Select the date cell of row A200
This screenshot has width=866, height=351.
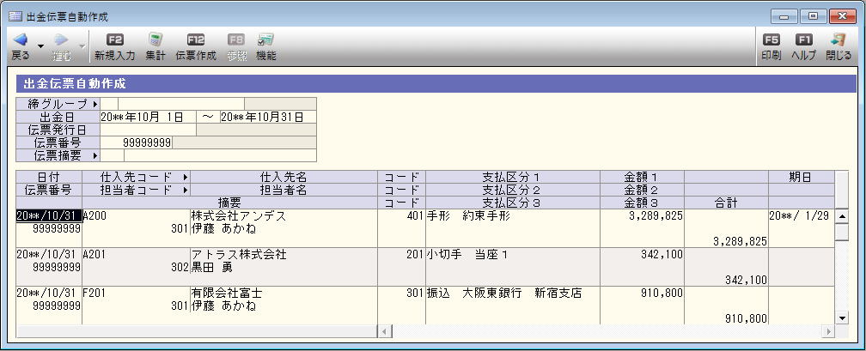tap(49, 216)
